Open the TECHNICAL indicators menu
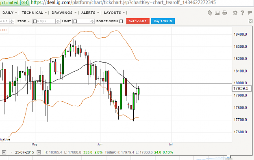Image resolution: width=254 pixels, height=160 pixels. pyautogui.click(x=34, y=13)
